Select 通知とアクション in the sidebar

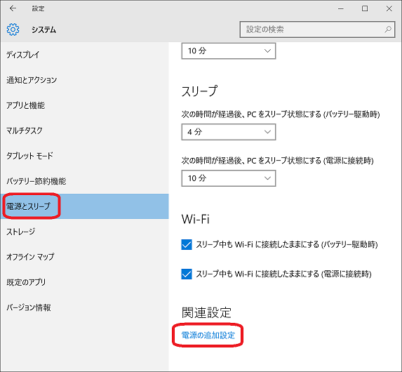[x=85, y=80]
